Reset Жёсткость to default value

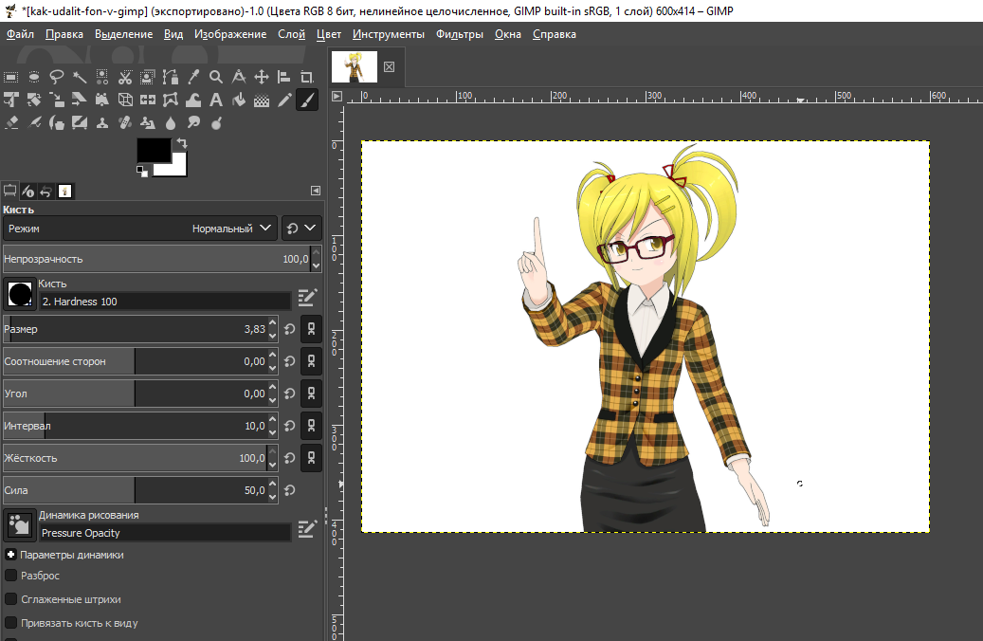(290, 458)
